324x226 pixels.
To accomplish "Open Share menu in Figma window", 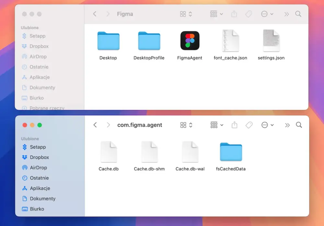I will 234,14.
